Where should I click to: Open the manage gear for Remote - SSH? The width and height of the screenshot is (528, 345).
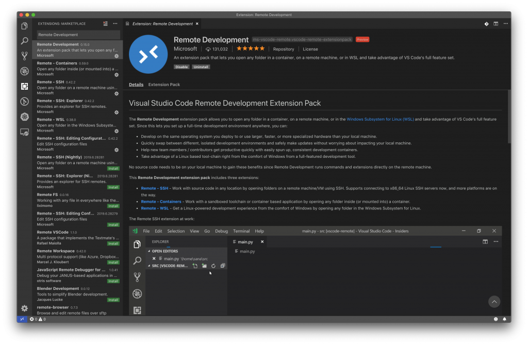tap(117, 94)
